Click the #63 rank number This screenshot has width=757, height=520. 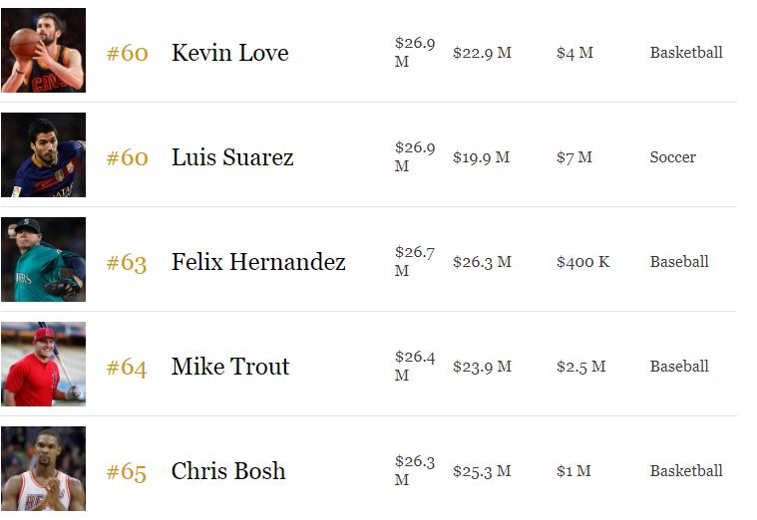point(127,262)
